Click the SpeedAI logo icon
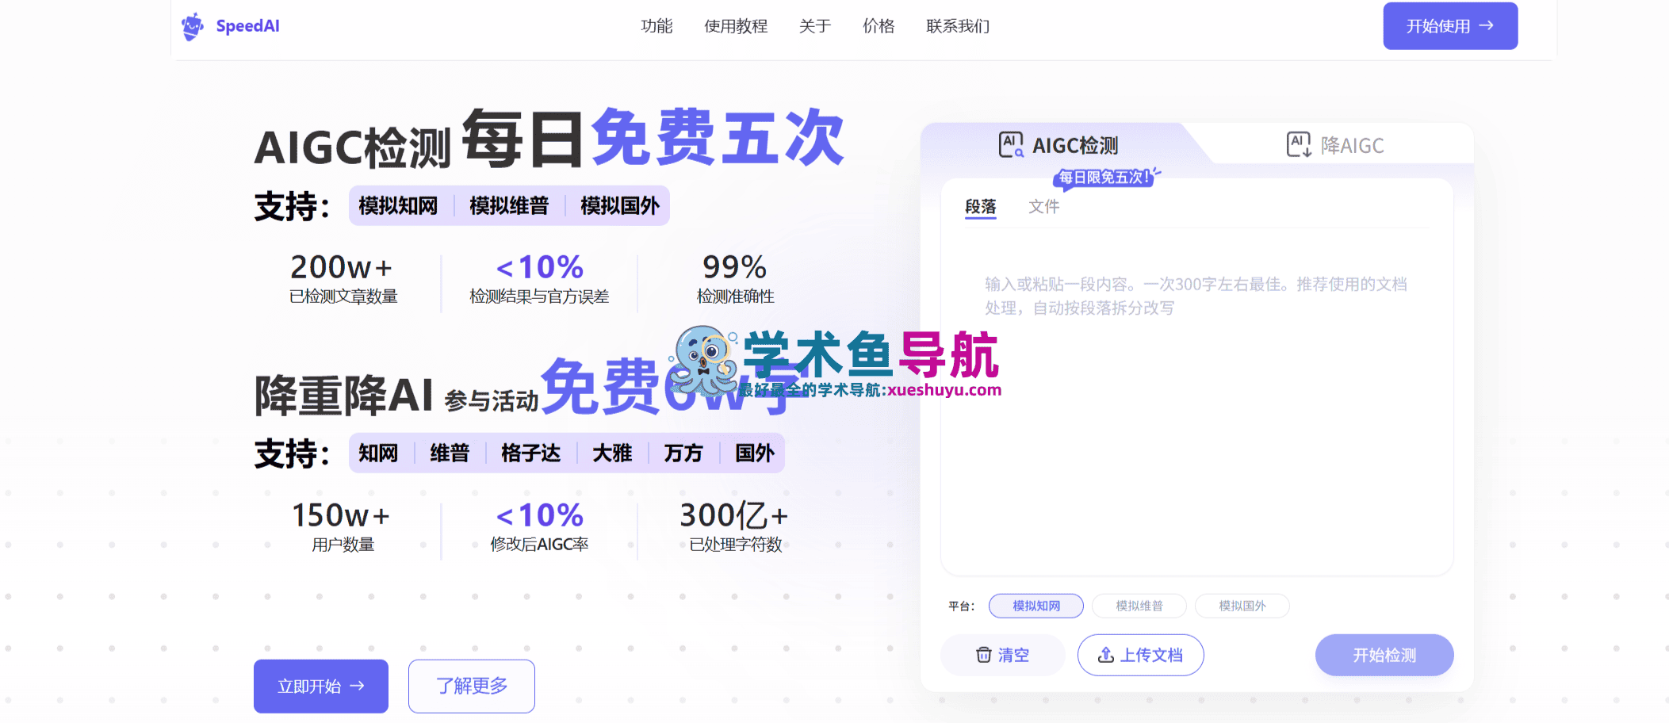 tap(193, 26)
